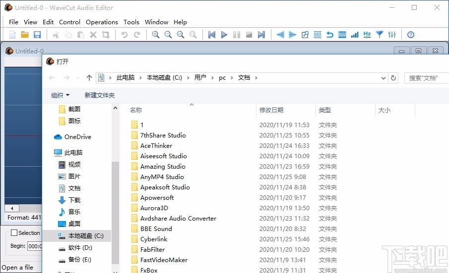
Task: Click the Zoom Selection magnifier icon
Action: pyautogui.click(x=181, y=35)
